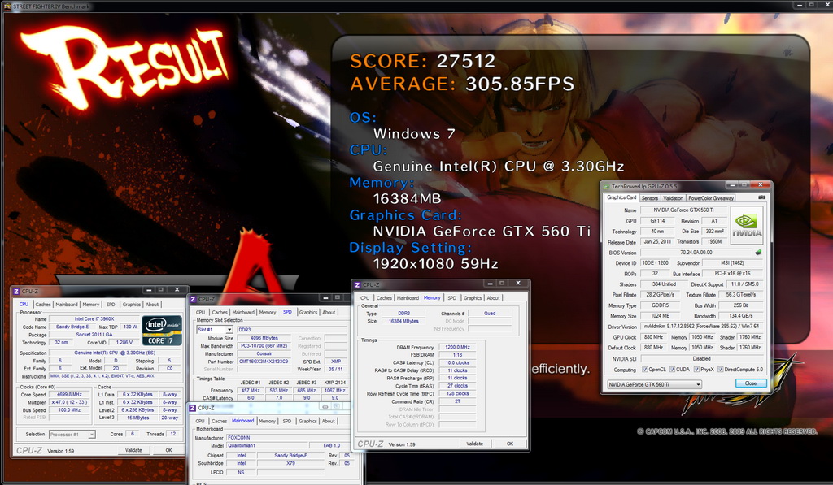Open the SPD tab in CPU-Z Memory window

click(x=451, y=298)
